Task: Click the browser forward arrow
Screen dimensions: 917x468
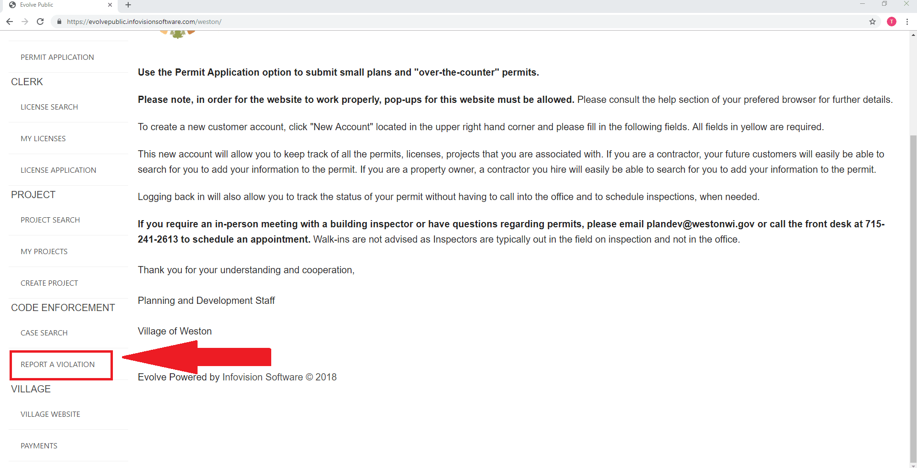Action: [25, 22]
